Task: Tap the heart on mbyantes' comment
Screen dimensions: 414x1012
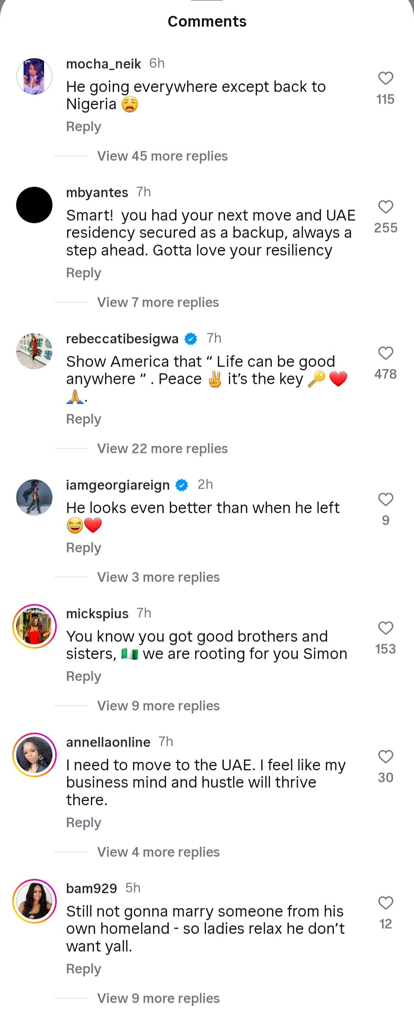Action: point(385,207)
